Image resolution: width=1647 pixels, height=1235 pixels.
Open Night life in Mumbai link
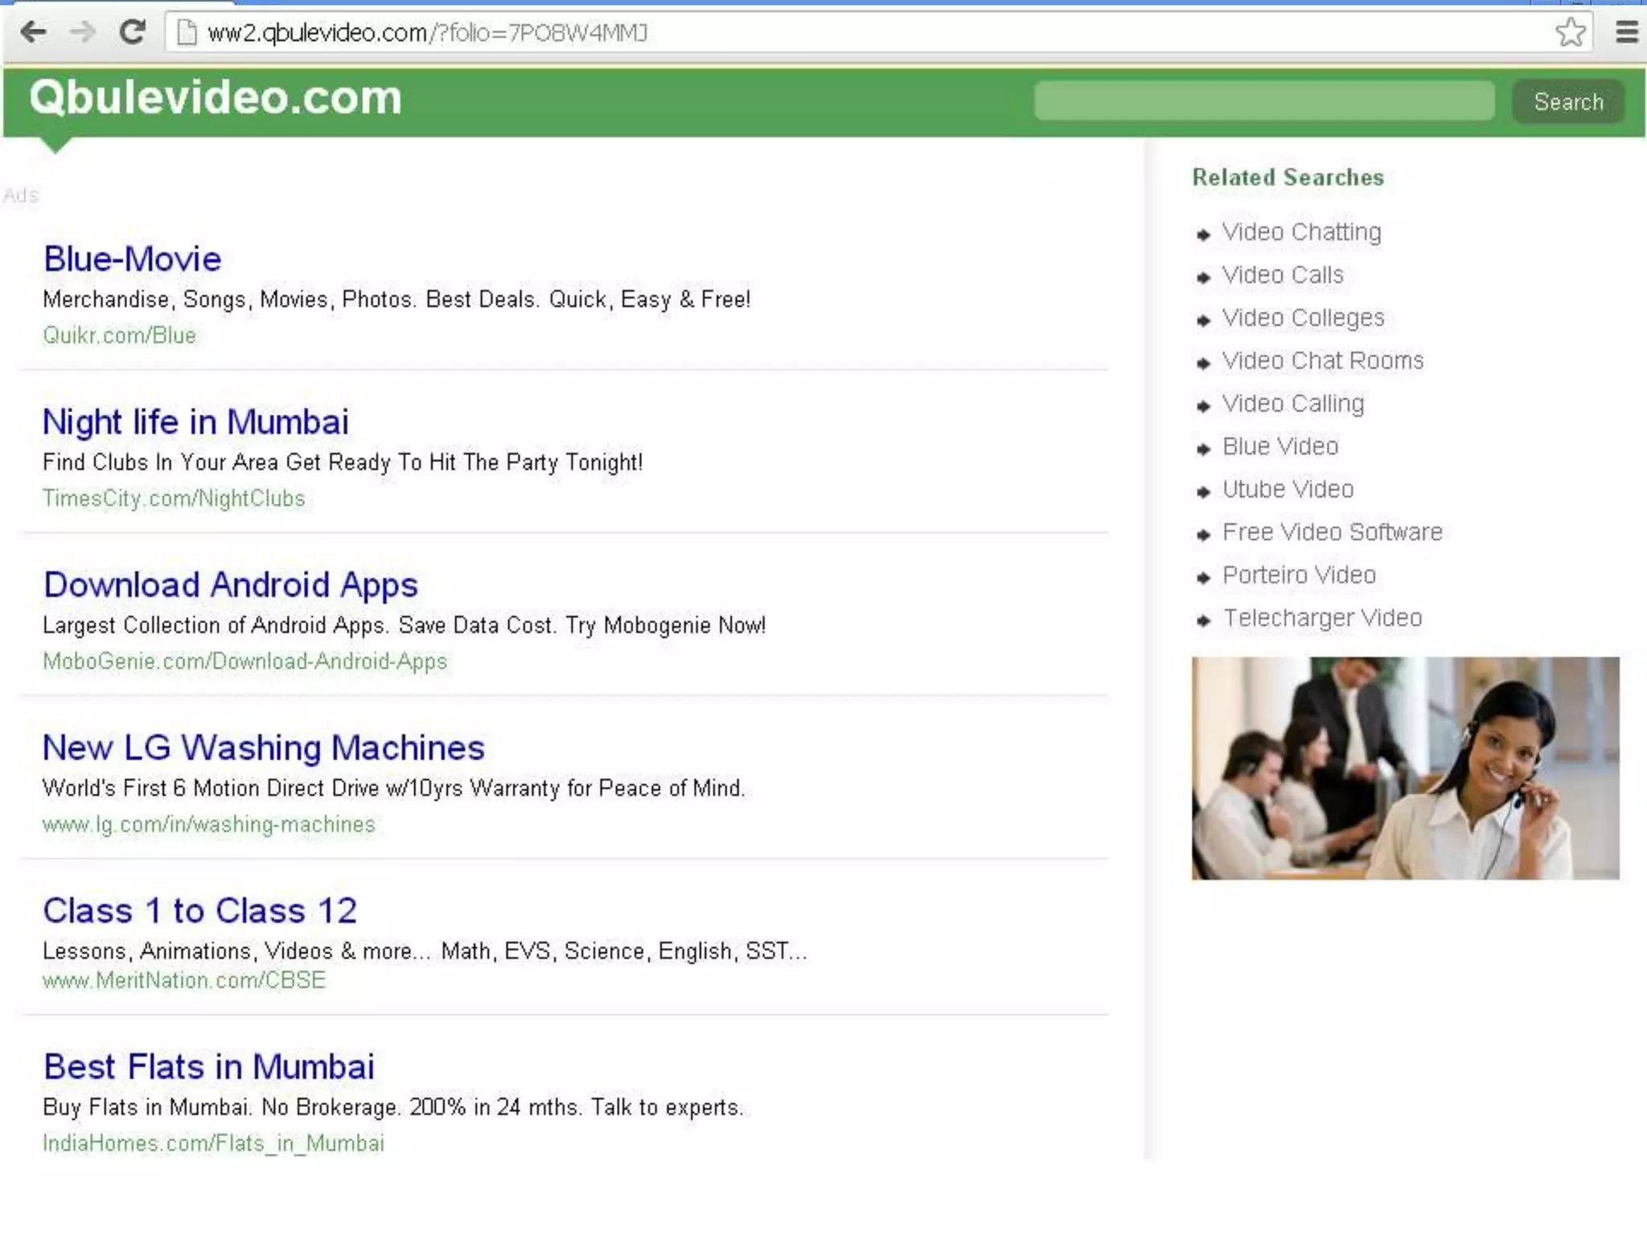click(x=195, y=422)
